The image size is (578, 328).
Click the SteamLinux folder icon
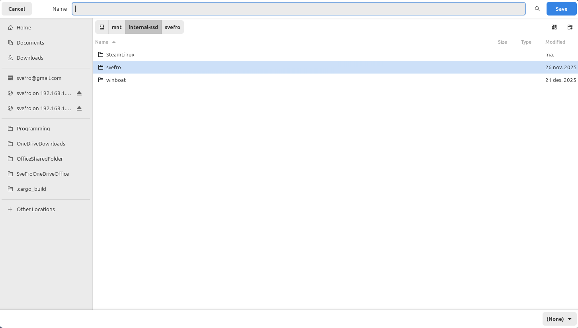pos(101,54)
